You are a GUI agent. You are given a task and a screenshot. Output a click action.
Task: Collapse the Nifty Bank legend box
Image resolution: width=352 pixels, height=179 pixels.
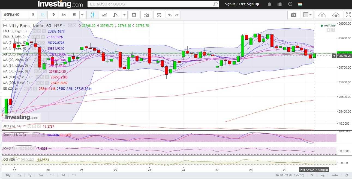(5, 26)
